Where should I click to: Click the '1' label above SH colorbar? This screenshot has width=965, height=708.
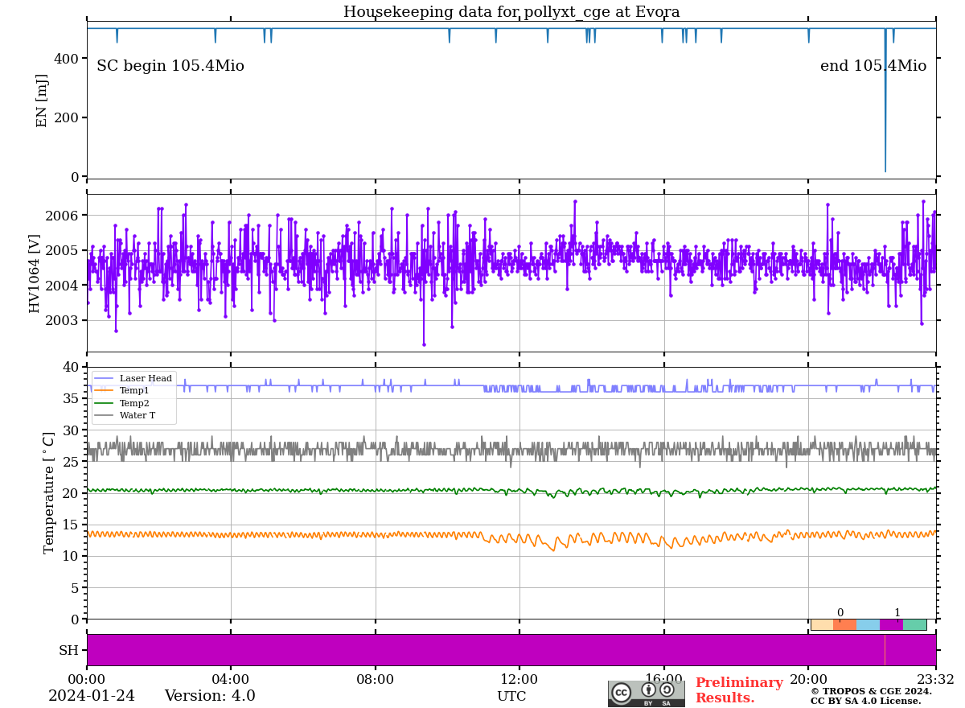pyautogui.click(x=897, y=613)
